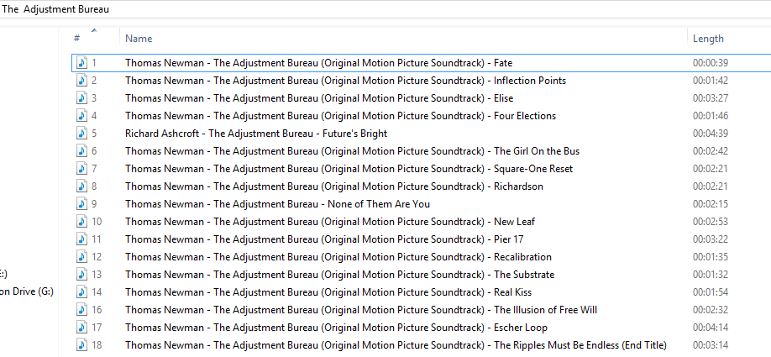The width and height of the screenshot is (771, 357).
Task: Click the audio file icon for track 9
Action: 81,204
